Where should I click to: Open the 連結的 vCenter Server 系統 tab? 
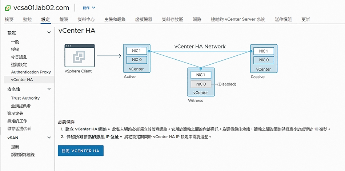(x=238, y=19)
